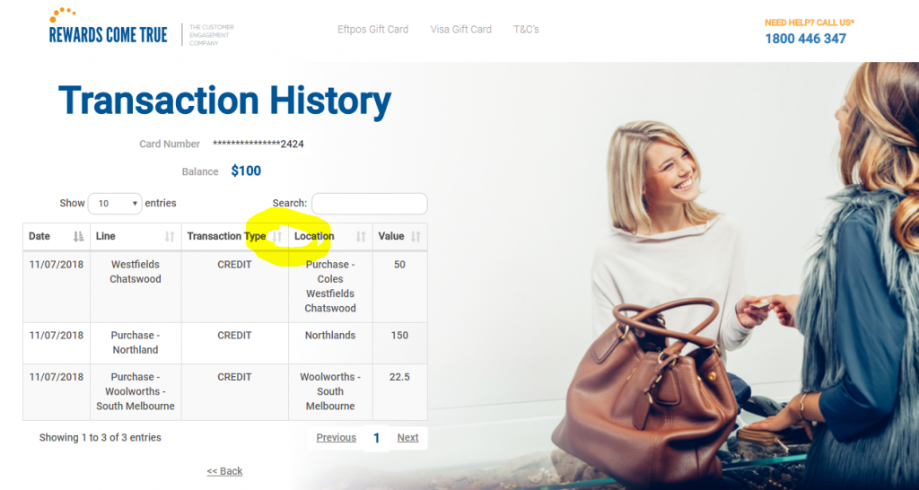Click the << Back link
The width and height of the screenshot is (919, 490).
[x=224, y=471]
